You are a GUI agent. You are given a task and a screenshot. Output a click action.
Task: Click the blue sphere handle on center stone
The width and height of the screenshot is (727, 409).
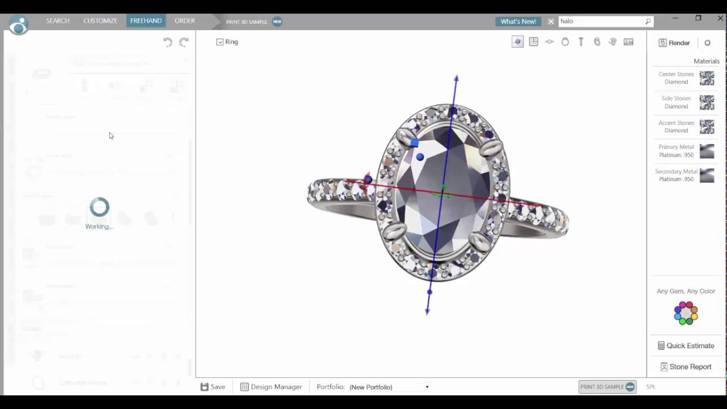pos(420,157)
